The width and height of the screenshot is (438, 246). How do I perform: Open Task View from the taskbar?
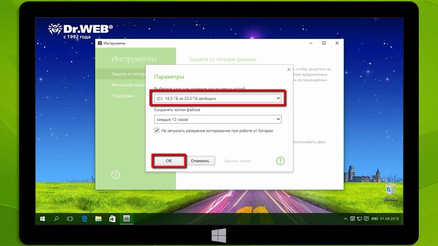point(70,219)
